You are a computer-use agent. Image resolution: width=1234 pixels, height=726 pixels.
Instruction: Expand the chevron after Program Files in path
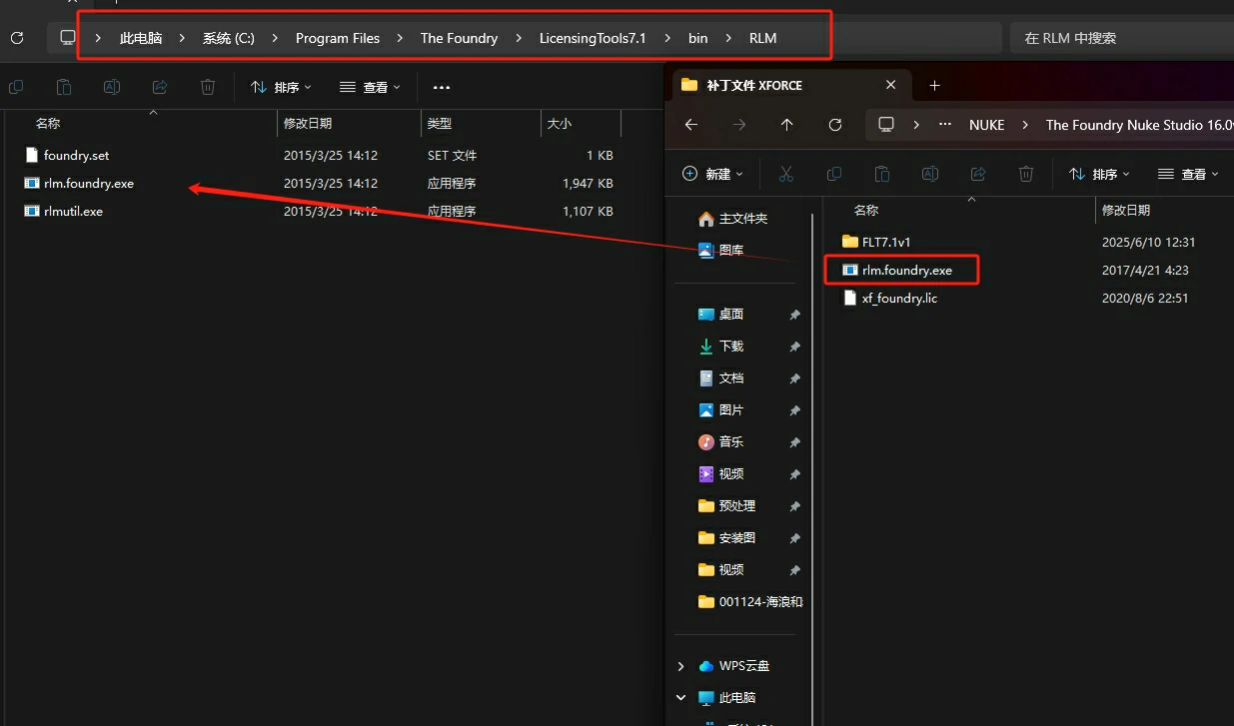[x=400, y=38]
